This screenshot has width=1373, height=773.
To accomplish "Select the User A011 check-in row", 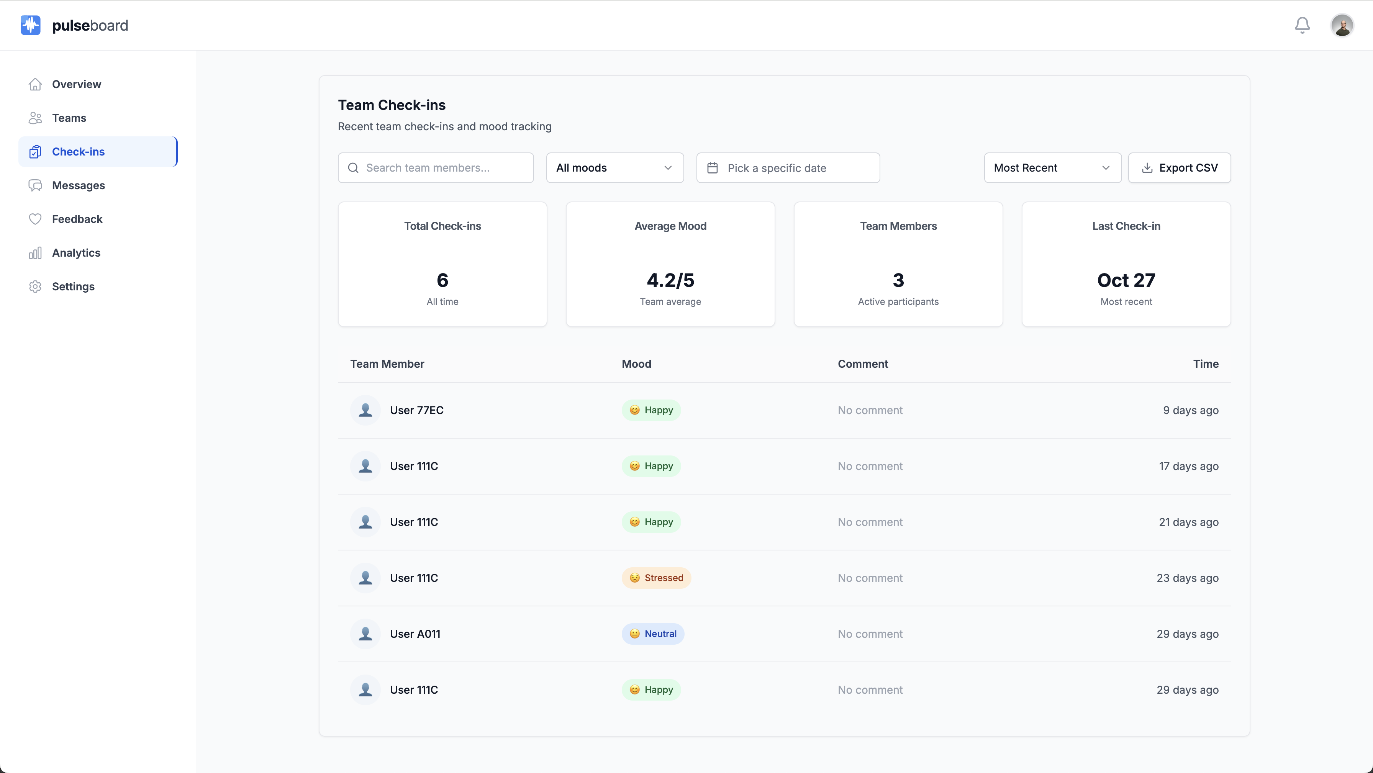I will (x=783, y=634).
